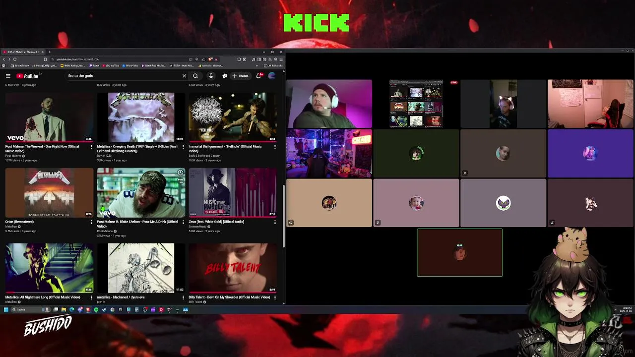Viewport: 635px width, 357px height.
Task: Open the browser main menu icon
Action: click(x=281, y=59)
